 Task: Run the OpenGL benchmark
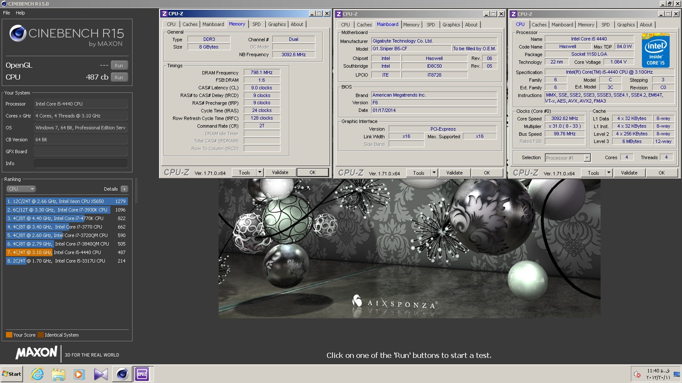click(x=119, y=65)
